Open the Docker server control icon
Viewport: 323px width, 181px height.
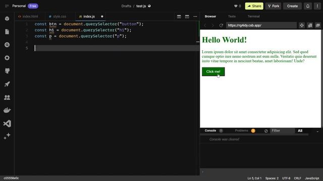(x=7, y=110)
